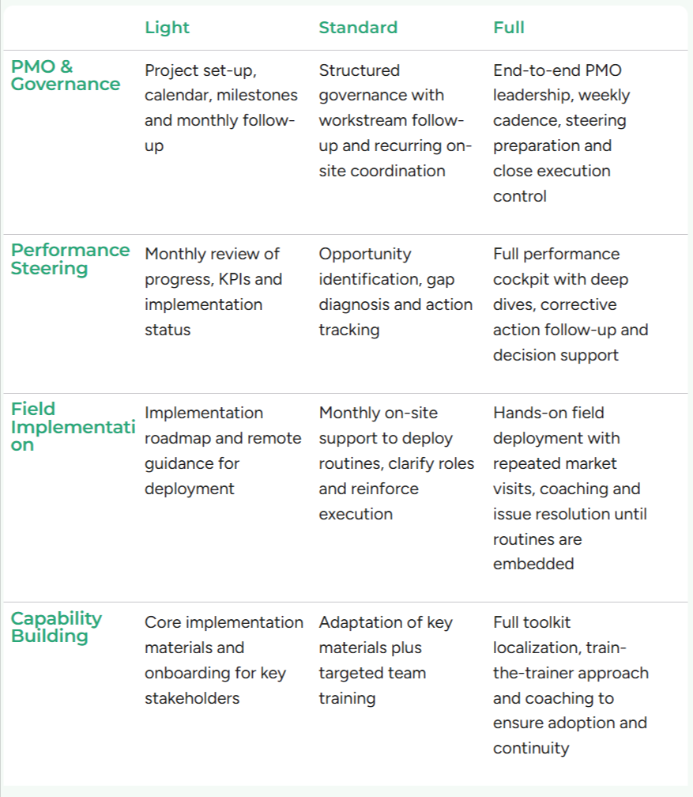Select the 'Full toolkit localization' cell
The image size is (693, 797).
[x=571, y=685]
